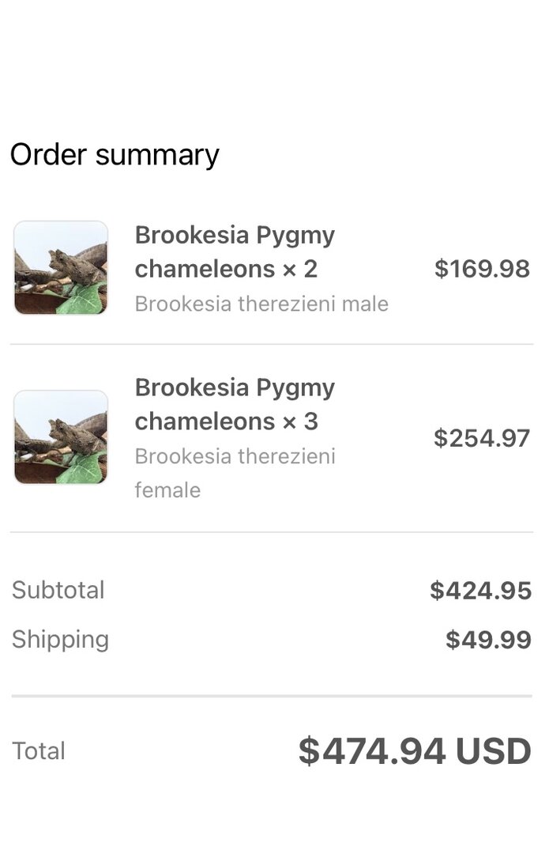Select the Total label
The height and width of the screenshot is (854, 549).
coord(39,750)
